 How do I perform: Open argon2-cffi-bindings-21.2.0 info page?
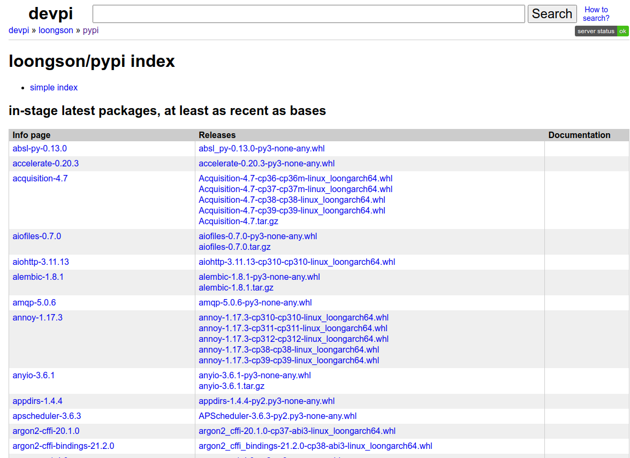(63, 446)
